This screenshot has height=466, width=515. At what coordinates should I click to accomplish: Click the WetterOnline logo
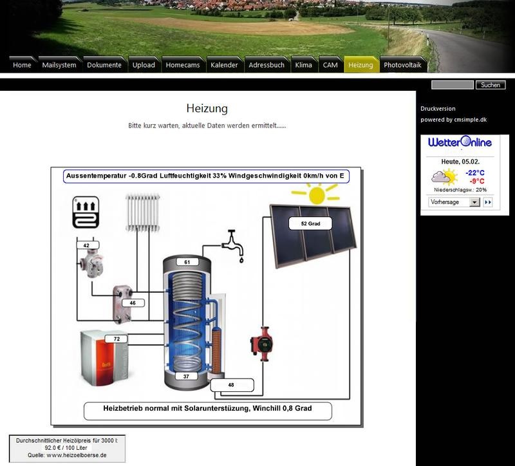tap(460, 143)
